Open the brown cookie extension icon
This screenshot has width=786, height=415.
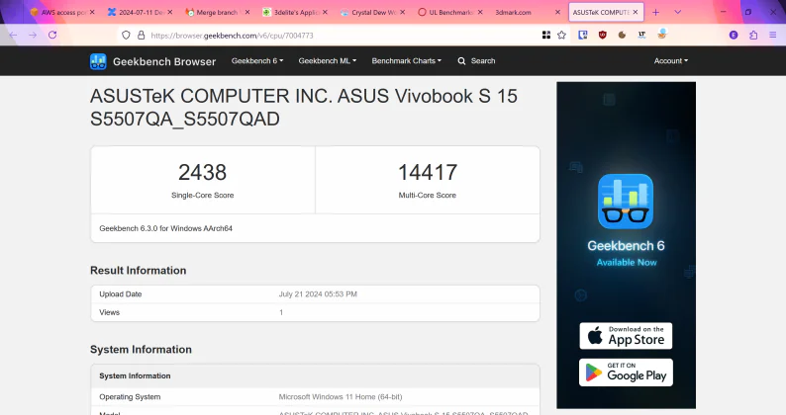coord(622,35)
